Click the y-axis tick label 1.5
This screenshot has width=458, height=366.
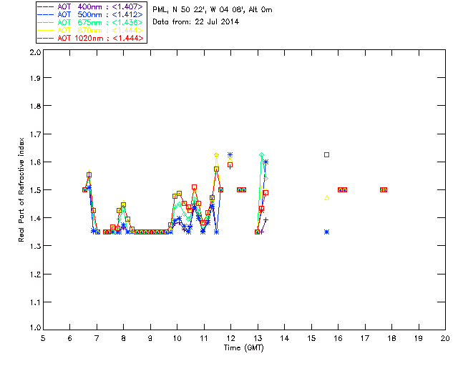point(35,190)
